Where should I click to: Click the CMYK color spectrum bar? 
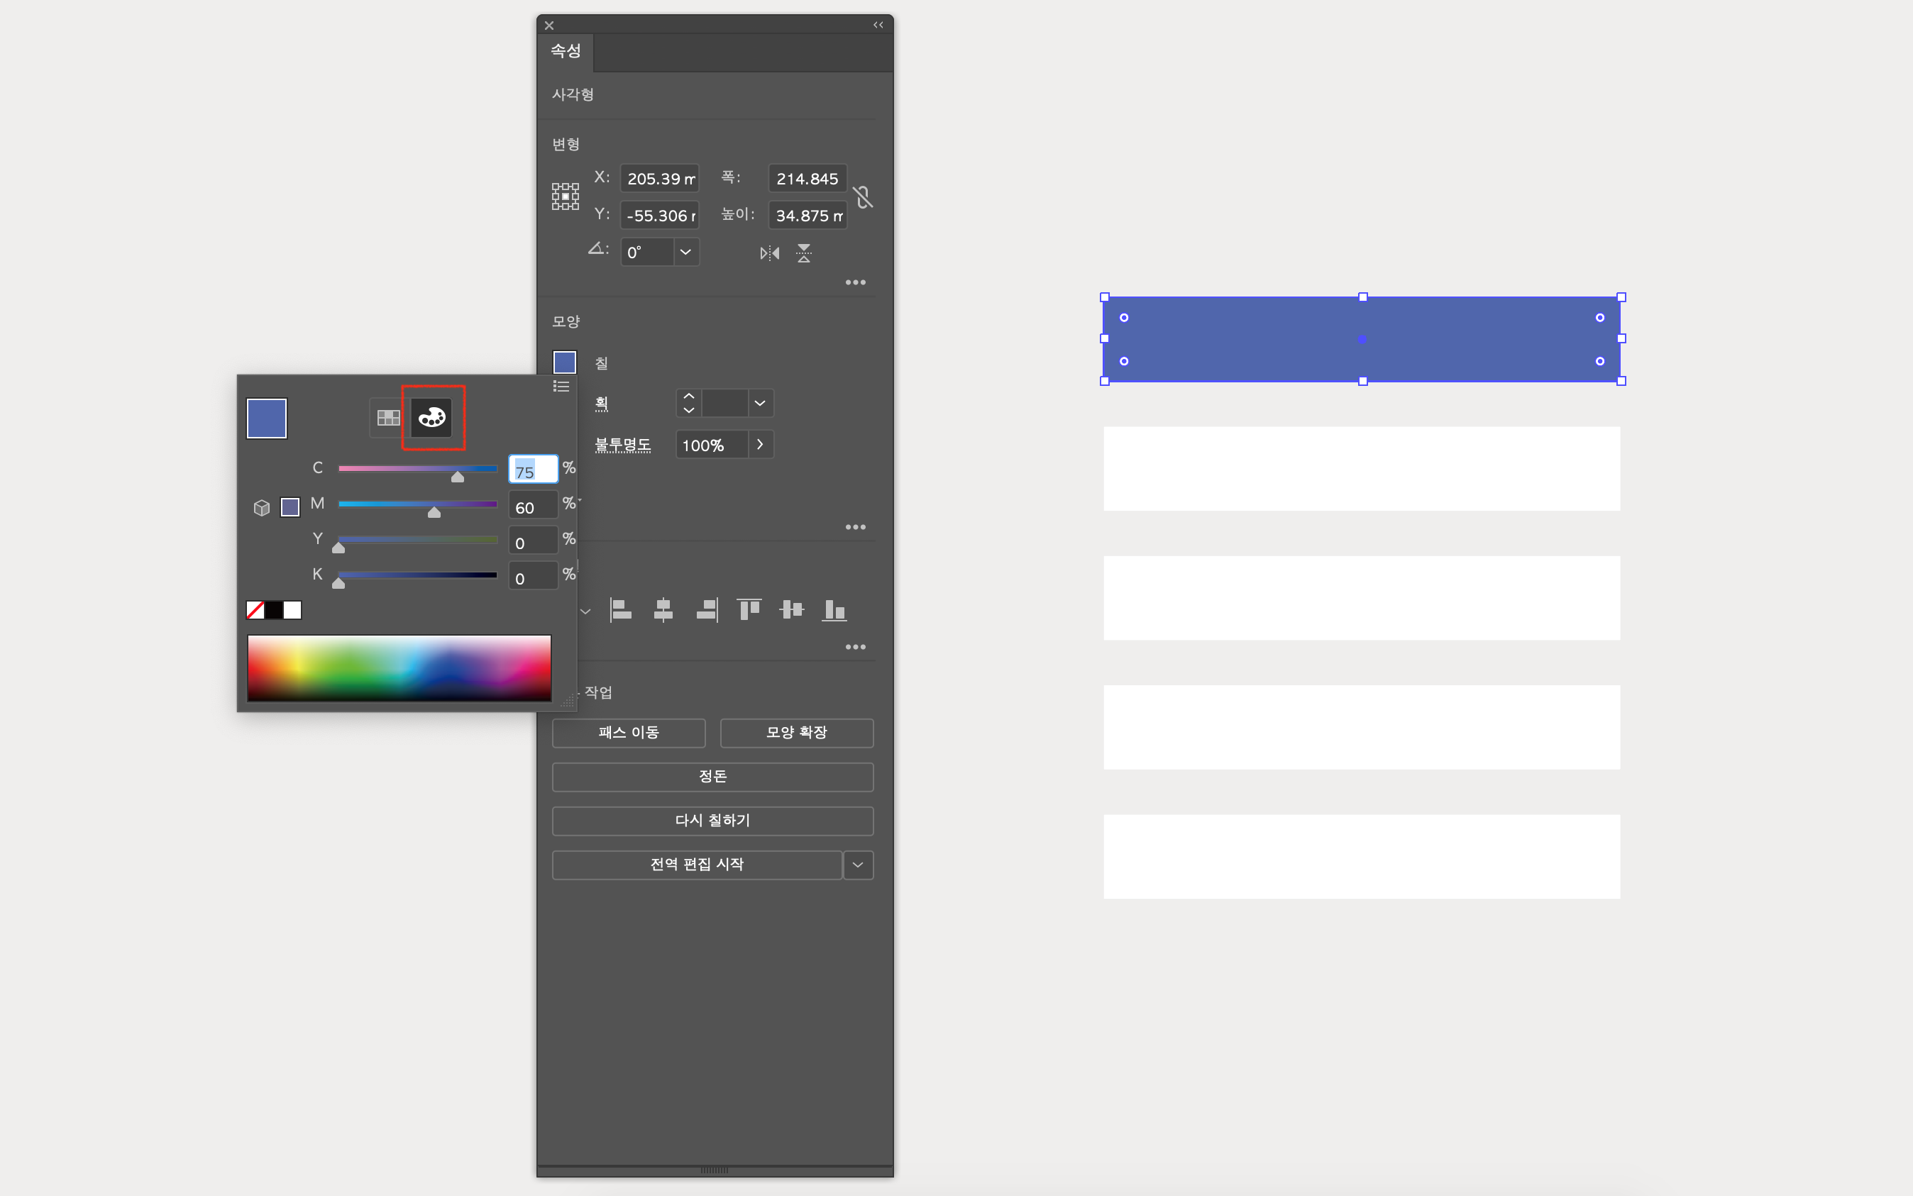[399, 668]
